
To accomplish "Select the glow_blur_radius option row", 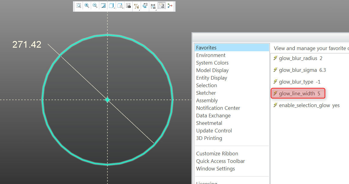I will 298,58.
